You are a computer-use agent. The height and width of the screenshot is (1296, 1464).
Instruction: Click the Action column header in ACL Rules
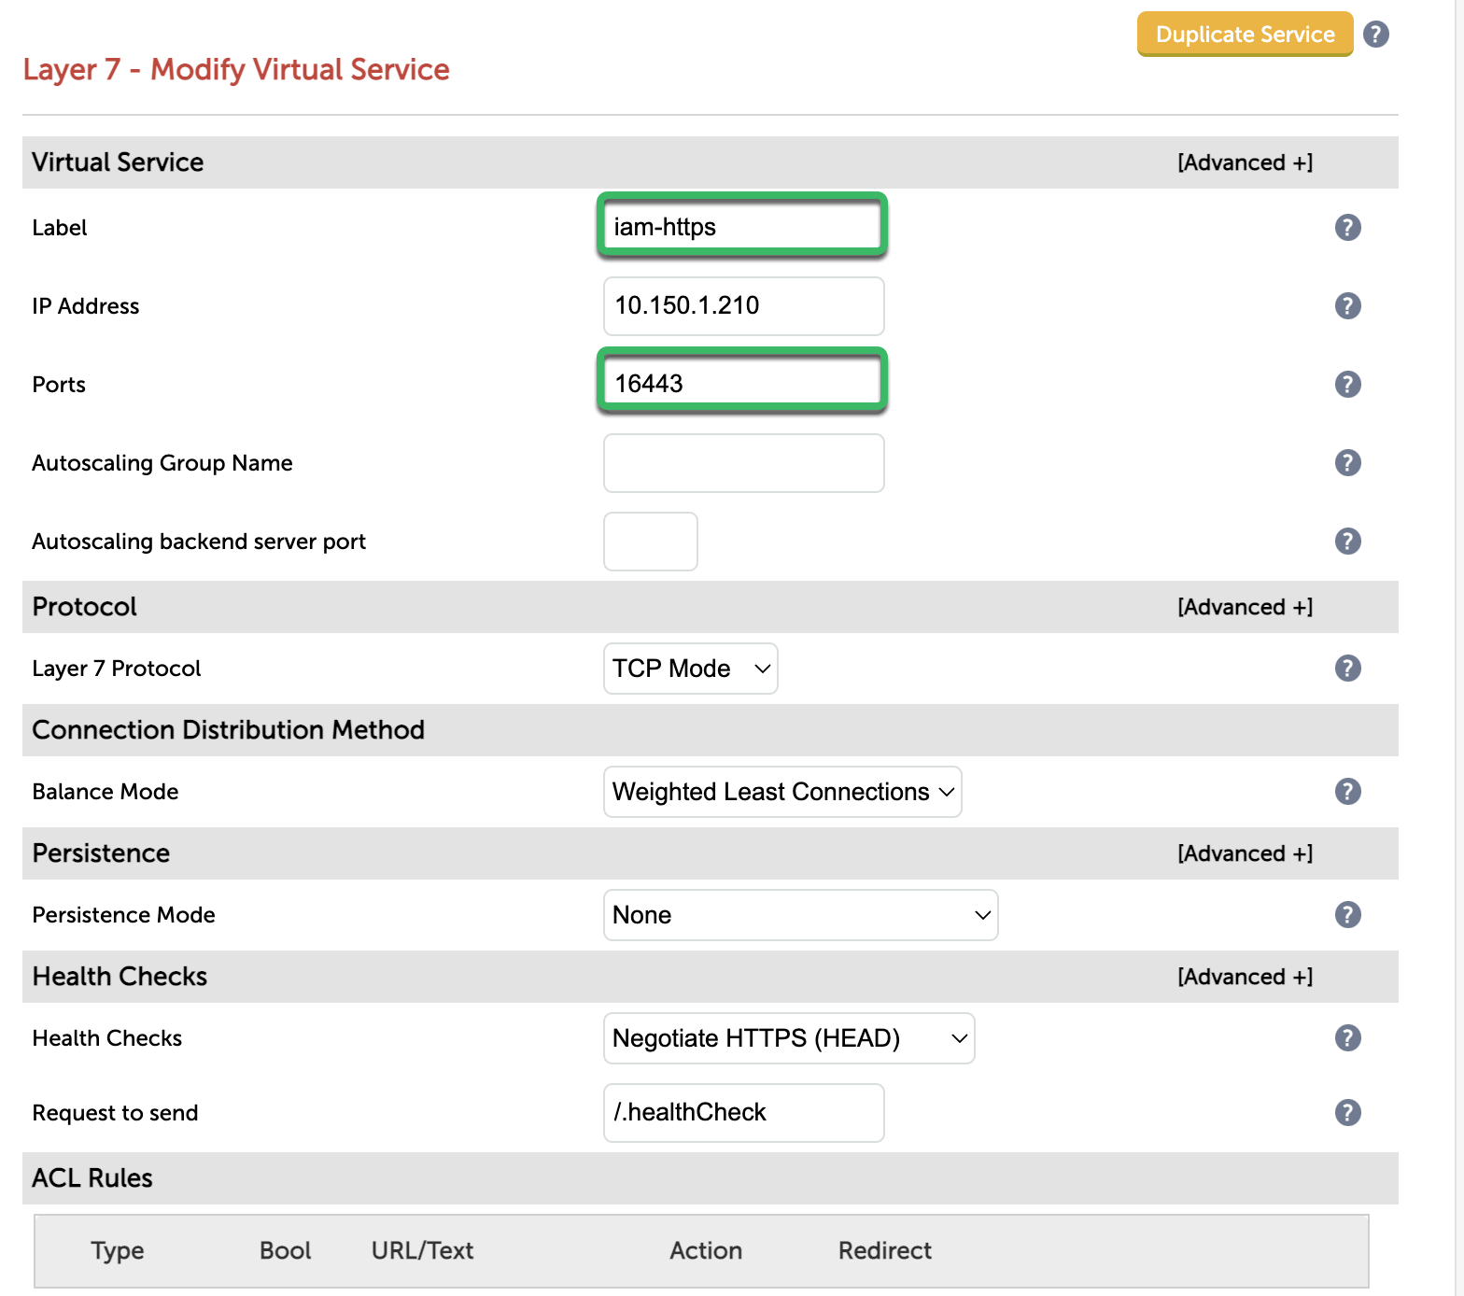pos(706,1251)
